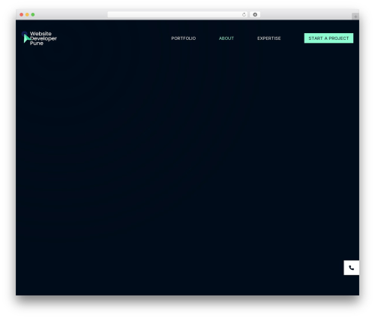Click the phone call icon
The height and width of the screenshot is (318, 375).
351,268
